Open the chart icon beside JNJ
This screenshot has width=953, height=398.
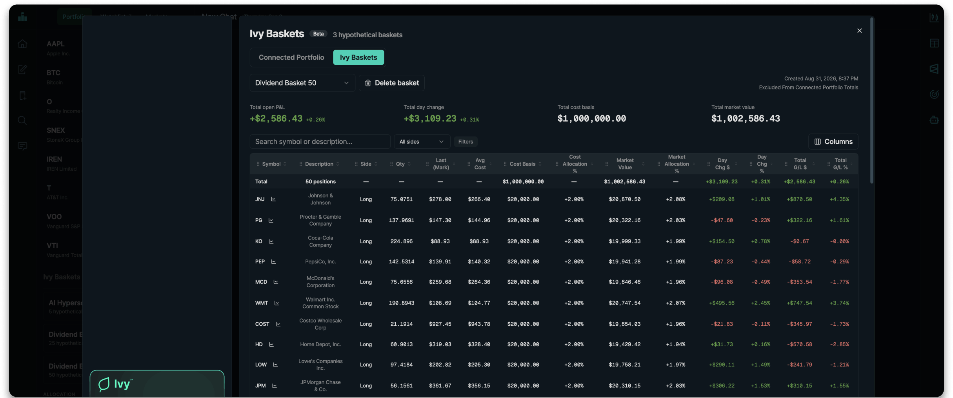pos(273,199)
